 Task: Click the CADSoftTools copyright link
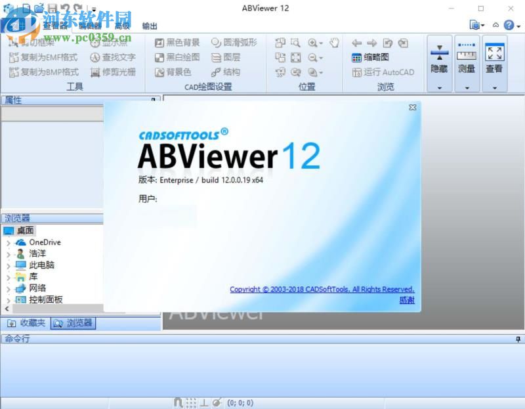(x=322, y=290)
